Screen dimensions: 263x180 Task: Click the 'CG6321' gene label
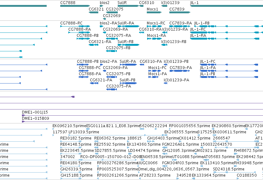(x=96, y=9)
